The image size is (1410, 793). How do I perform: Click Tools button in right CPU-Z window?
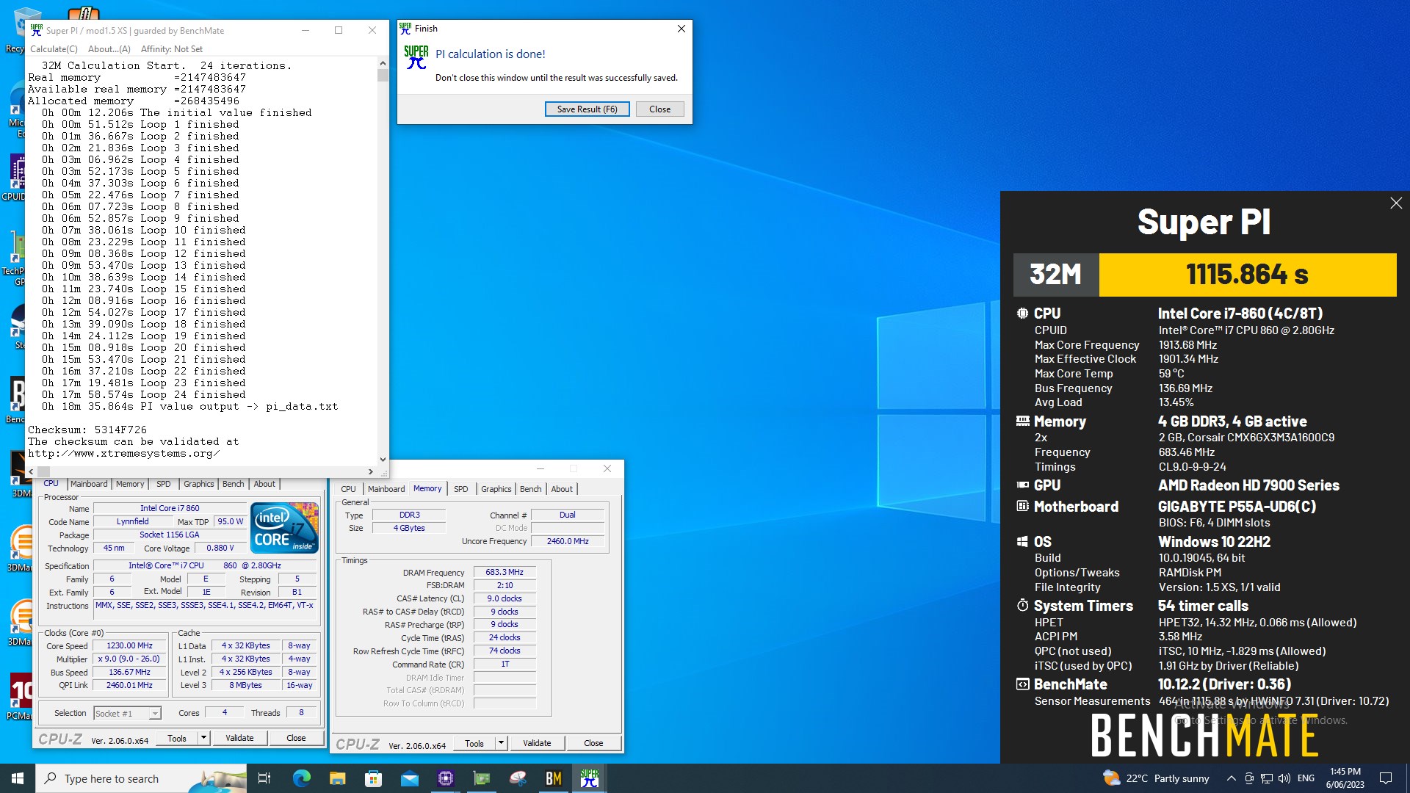coord(474,743)
